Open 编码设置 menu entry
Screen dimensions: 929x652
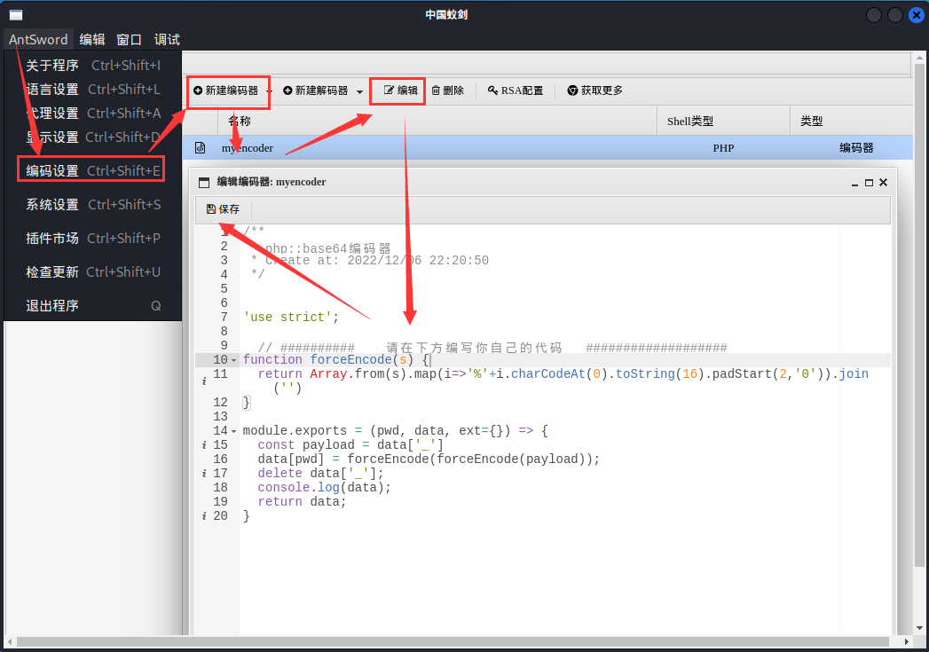[93, 170]
